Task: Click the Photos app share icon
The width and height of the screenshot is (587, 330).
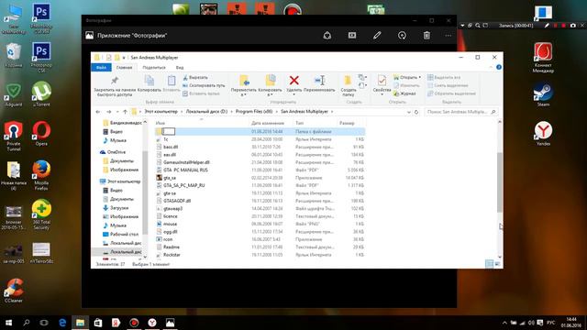Action: 327,36
